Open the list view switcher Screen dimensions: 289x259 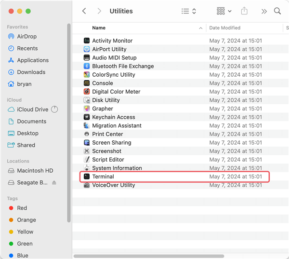189,11
